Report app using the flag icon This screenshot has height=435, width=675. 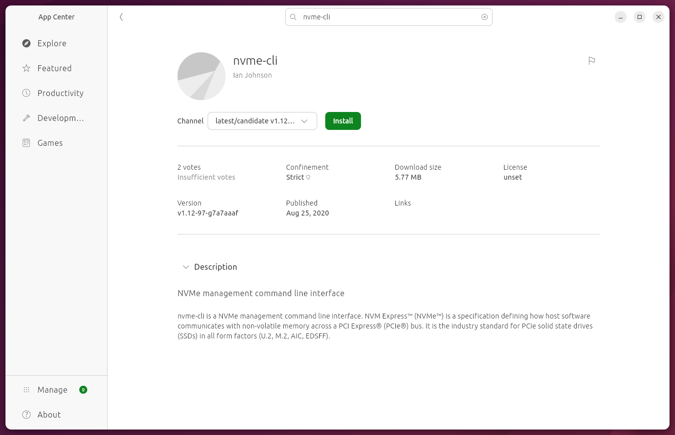click(x=592, y=61)
